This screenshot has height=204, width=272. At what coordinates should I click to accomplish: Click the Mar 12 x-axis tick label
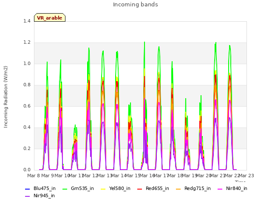click(x=90, y=176)
